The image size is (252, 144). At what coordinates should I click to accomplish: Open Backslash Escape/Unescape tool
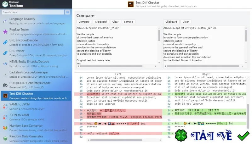36,75
